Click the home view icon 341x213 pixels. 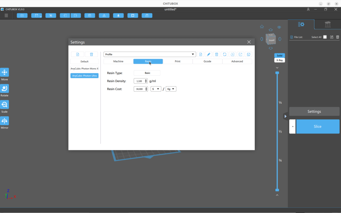point(262,27)
